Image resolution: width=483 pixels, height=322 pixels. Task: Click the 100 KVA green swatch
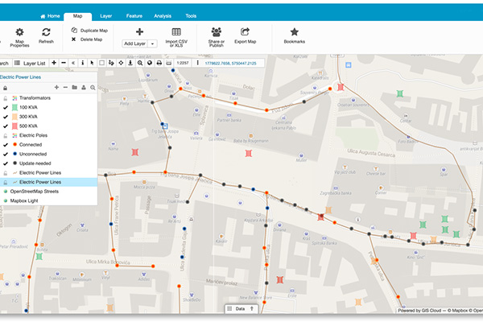click(14, 108)
